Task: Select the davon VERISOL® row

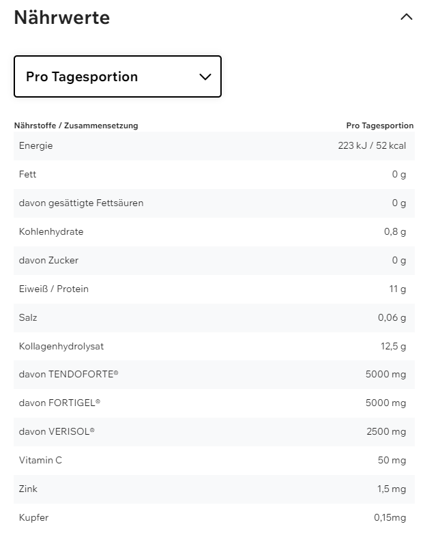Action: coord(57,431)
